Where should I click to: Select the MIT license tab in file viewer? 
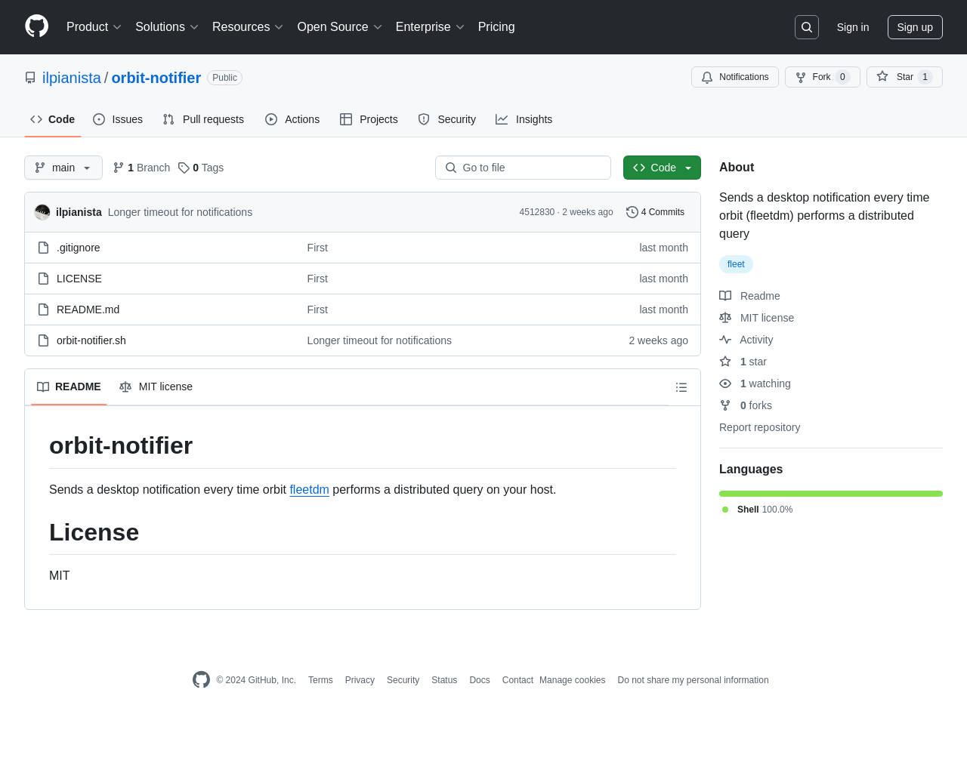coord(156,386)
